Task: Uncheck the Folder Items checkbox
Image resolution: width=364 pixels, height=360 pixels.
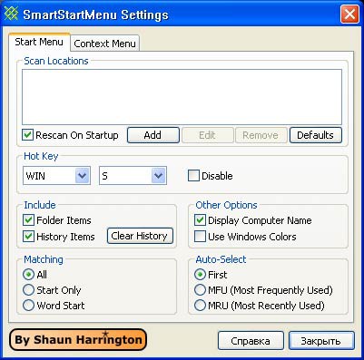Action: coord(28,220)
